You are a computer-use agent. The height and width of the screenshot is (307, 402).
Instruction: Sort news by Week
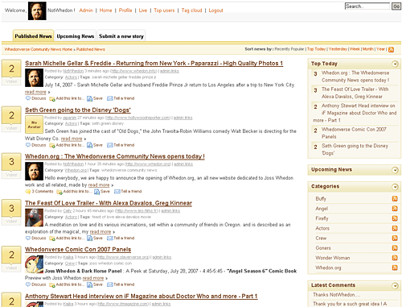pyautogui.click(x=355, y=49)
